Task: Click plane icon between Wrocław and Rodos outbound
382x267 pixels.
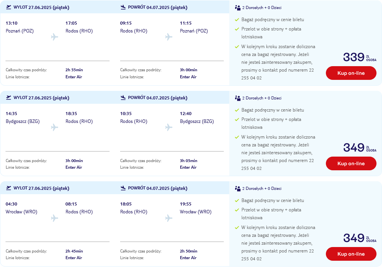Action: pyautogui.click(x=55, y=218)
